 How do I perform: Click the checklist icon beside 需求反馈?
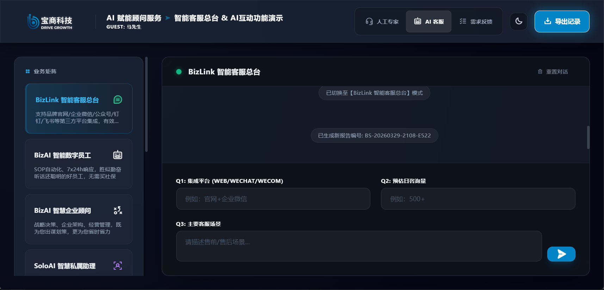(463, 21)
